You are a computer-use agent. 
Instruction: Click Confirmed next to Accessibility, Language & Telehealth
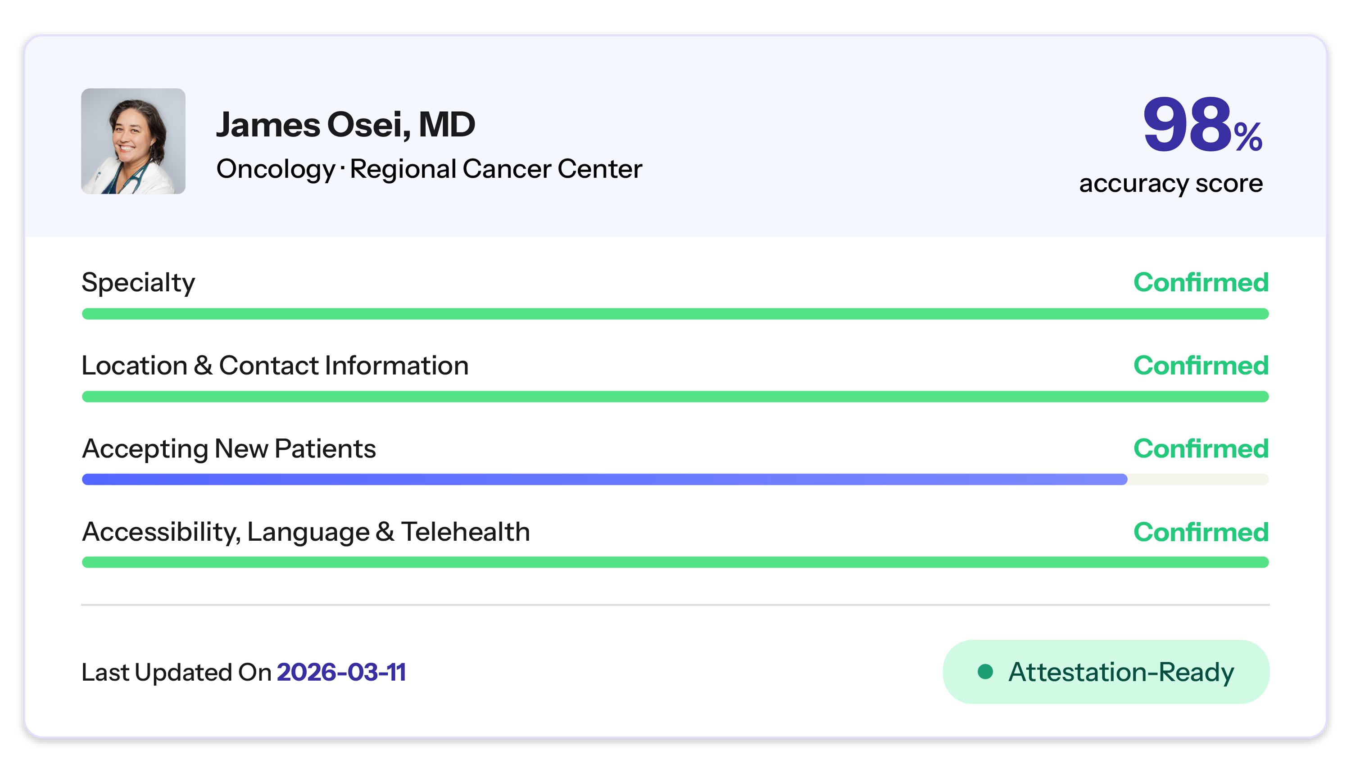tap(1201, 532)
